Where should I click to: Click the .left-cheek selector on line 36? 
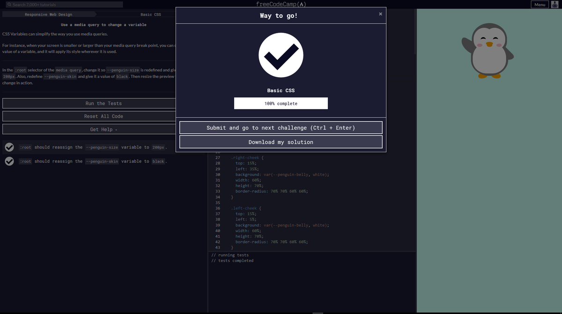(x=244, y=208)
